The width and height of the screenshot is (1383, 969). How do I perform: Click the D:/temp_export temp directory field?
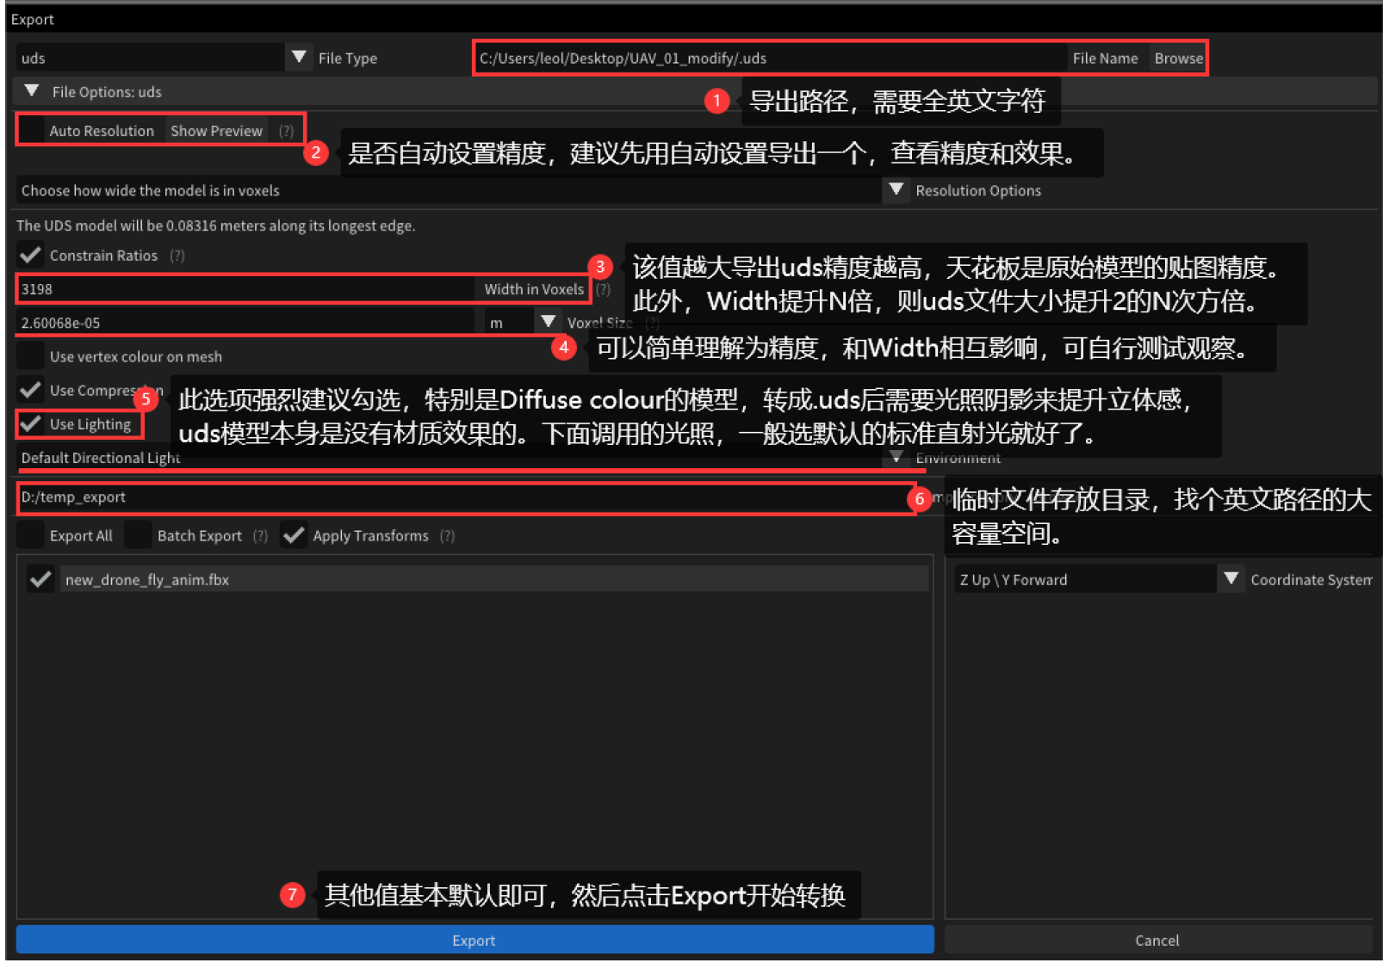465,497
